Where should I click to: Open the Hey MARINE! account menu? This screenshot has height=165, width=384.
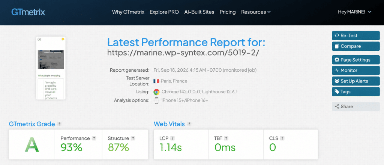[x=354, y=12]
